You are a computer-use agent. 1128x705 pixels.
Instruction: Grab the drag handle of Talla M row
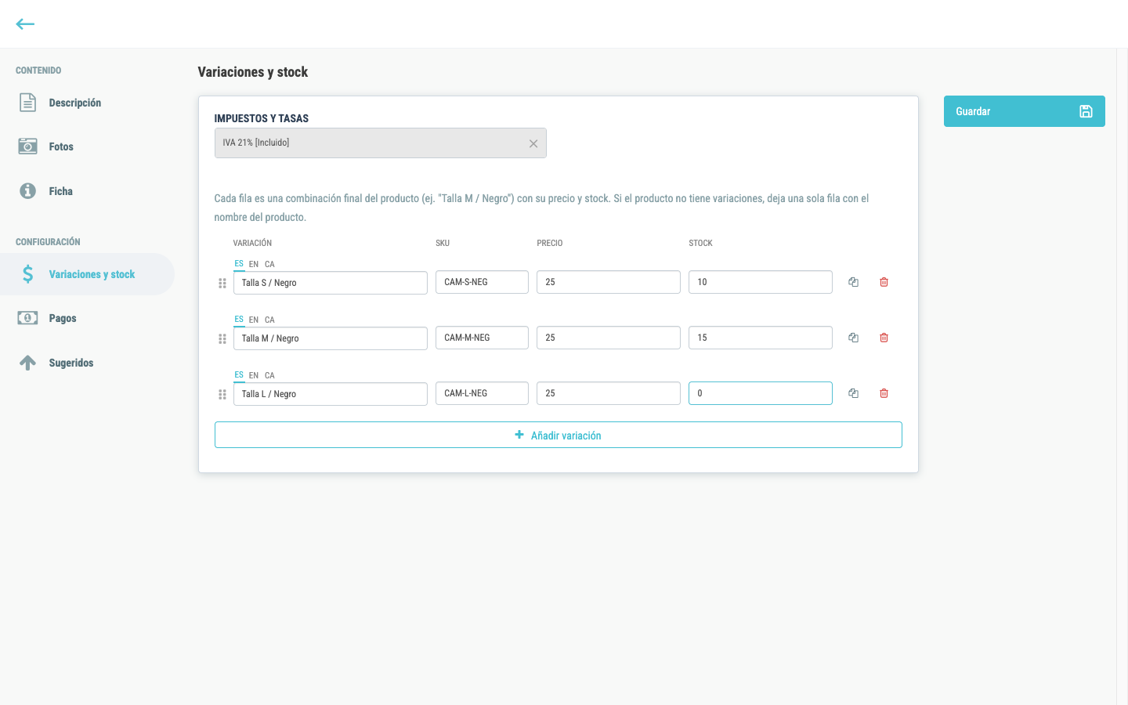222,339
